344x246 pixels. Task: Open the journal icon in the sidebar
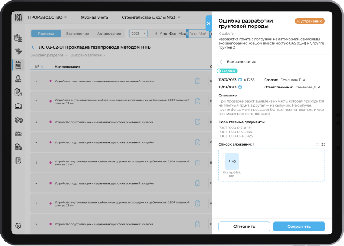tap(18, 65)
